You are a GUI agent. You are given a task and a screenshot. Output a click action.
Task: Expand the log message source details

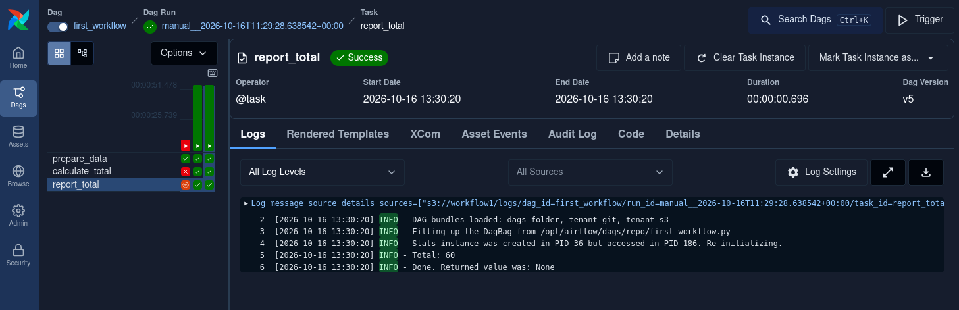pos(246,203)
